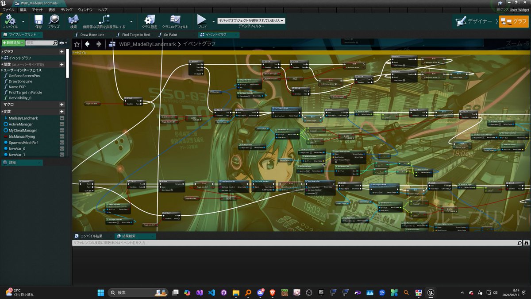
Task: Add new macro plus button
Action: 62,105
